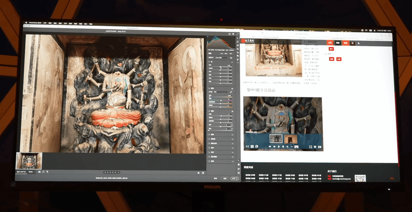Click the VR goggles icon in panorama viewer

[296, 147]
